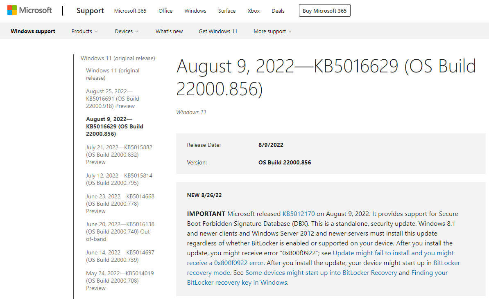This screenshot has width=489, height=299.
Task: Select July 21, 2022 KB5015882 Preview article
Action: coord(119,155)
